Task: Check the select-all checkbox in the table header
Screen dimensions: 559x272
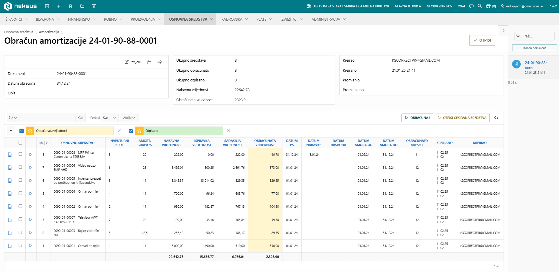Action: pyautogui.click(x=20, y=143)
